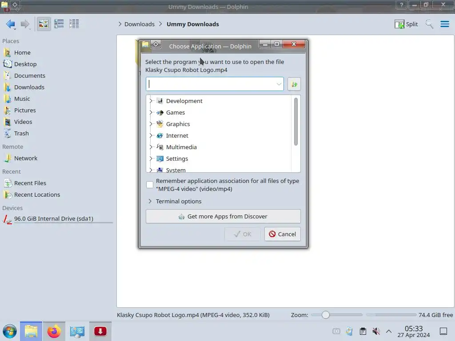
Task: Open Pictures in the Places panel
Action: (25, 111)
